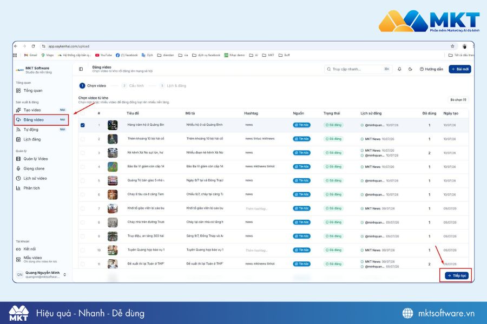Open the MKT bookmarks folder

tap(268, 55)
